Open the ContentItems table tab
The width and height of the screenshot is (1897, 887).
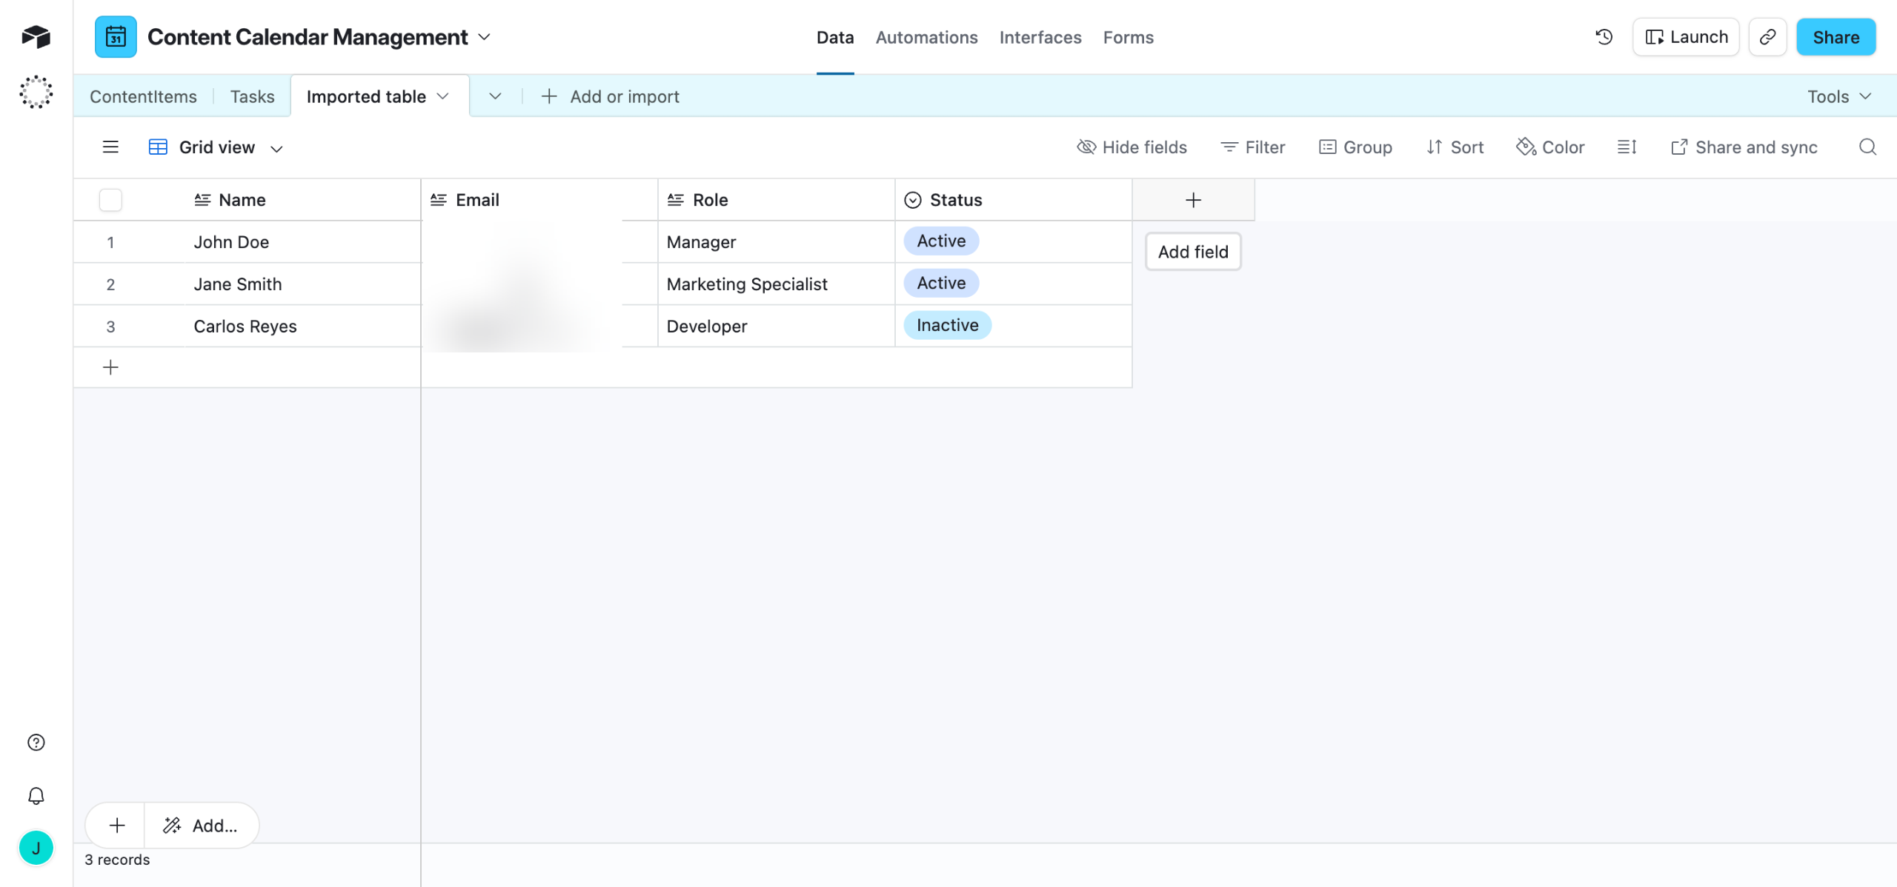coord(143,96)
